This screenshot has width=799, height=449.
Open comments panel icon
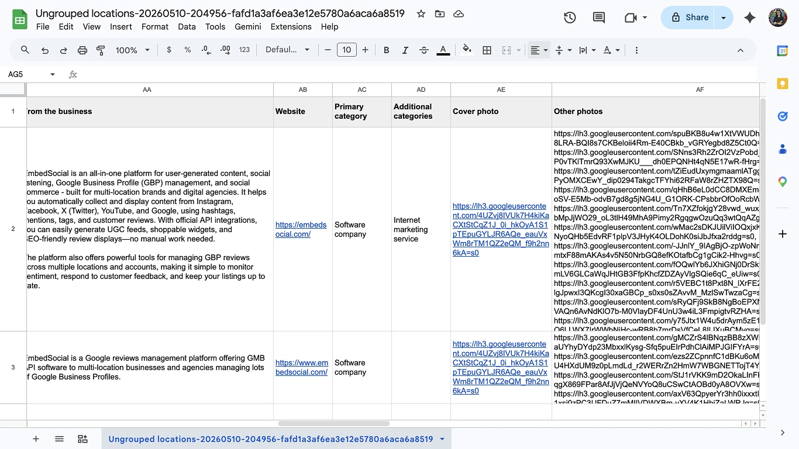(599, 18)
